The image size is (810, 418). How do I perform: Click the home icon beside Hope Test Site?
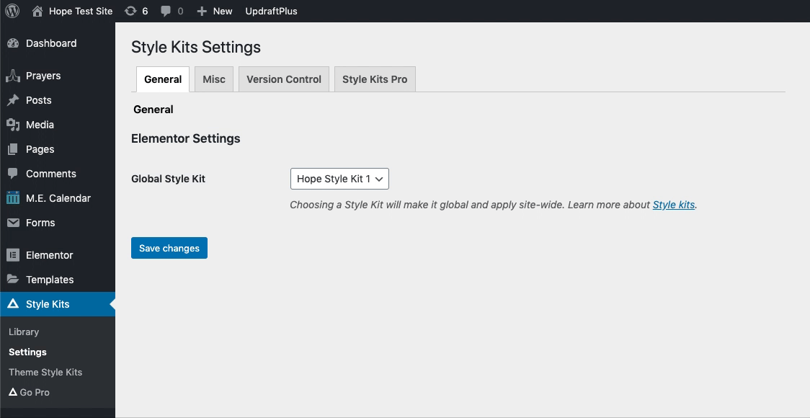[x=37, y=12]
